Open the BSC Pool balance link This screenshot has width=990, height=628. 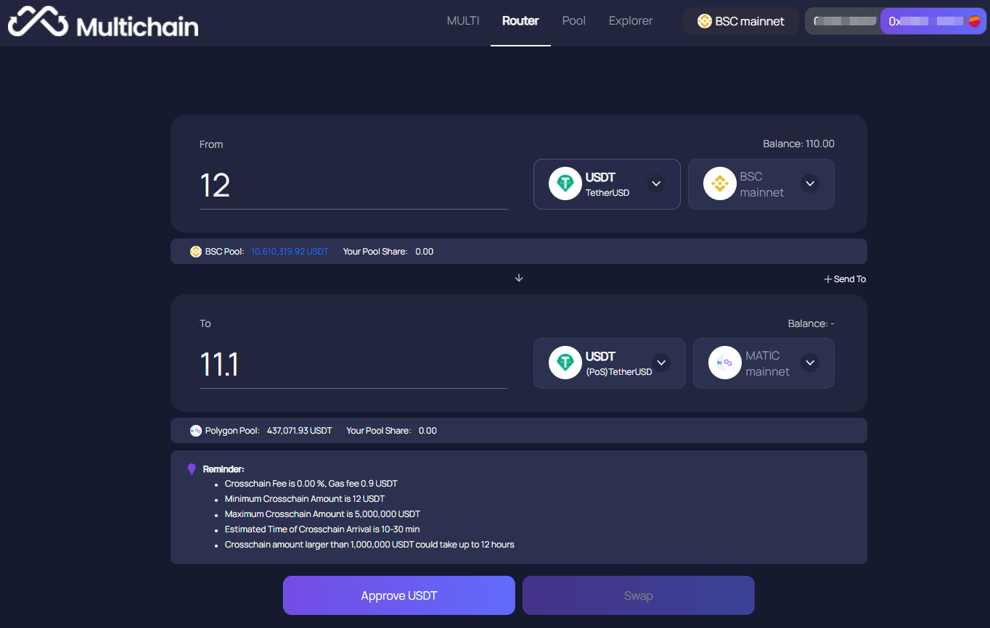click(289, 251)
